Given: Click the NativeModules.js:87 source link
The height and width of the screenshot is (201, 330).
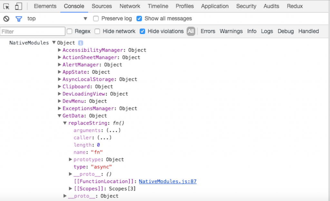Looking at the screenshot, I should pyautogui.click(x=167, y=181).
